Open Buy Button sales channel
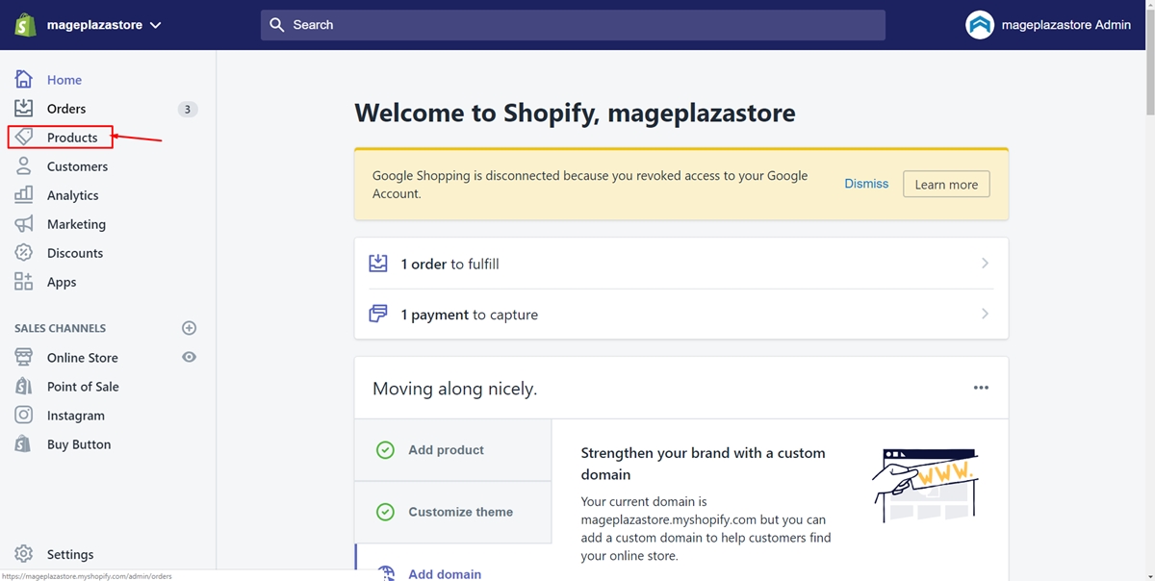1155x581 pixels. 79,444
